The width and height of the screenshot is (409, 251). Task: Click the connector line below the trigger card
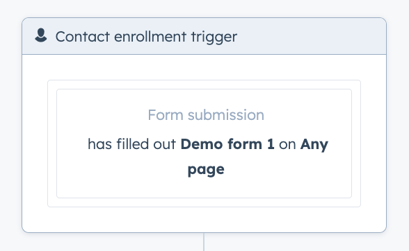click(x=204, y=242)
